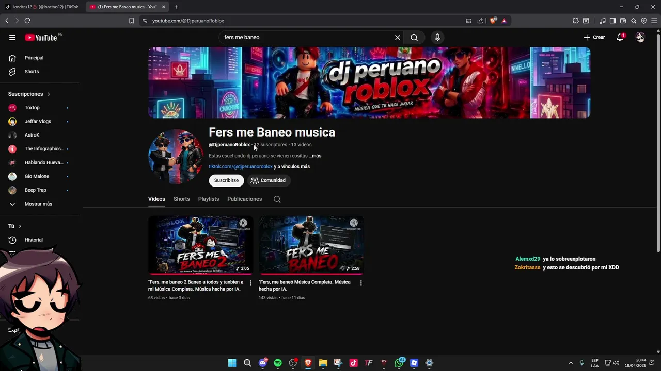Switch to the Publicaciones tab
661x371 pixels.
tap(245, 199)
